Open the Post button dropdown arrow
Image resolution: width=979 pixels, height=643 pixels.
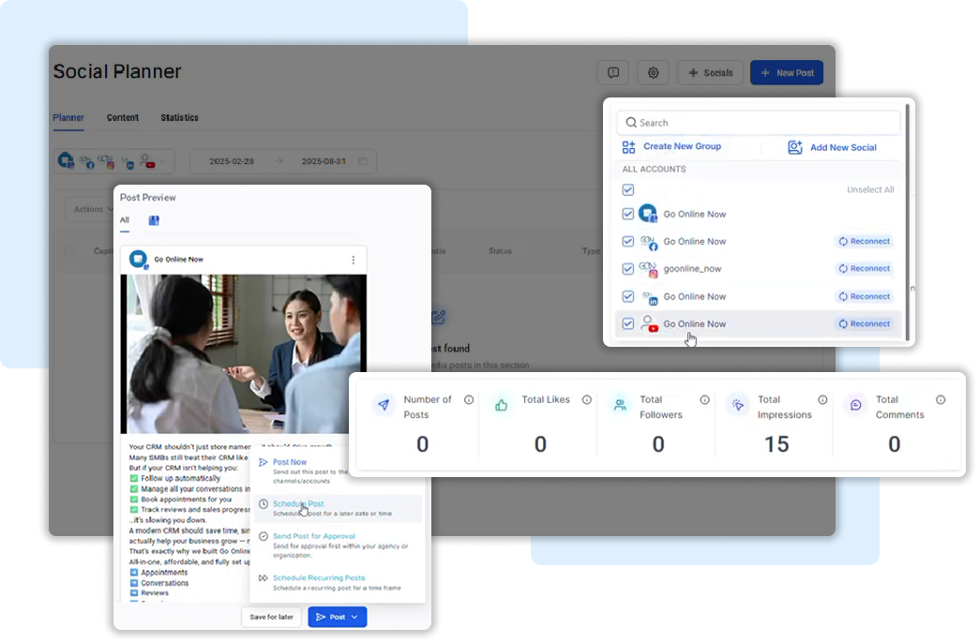click(354, 617)
